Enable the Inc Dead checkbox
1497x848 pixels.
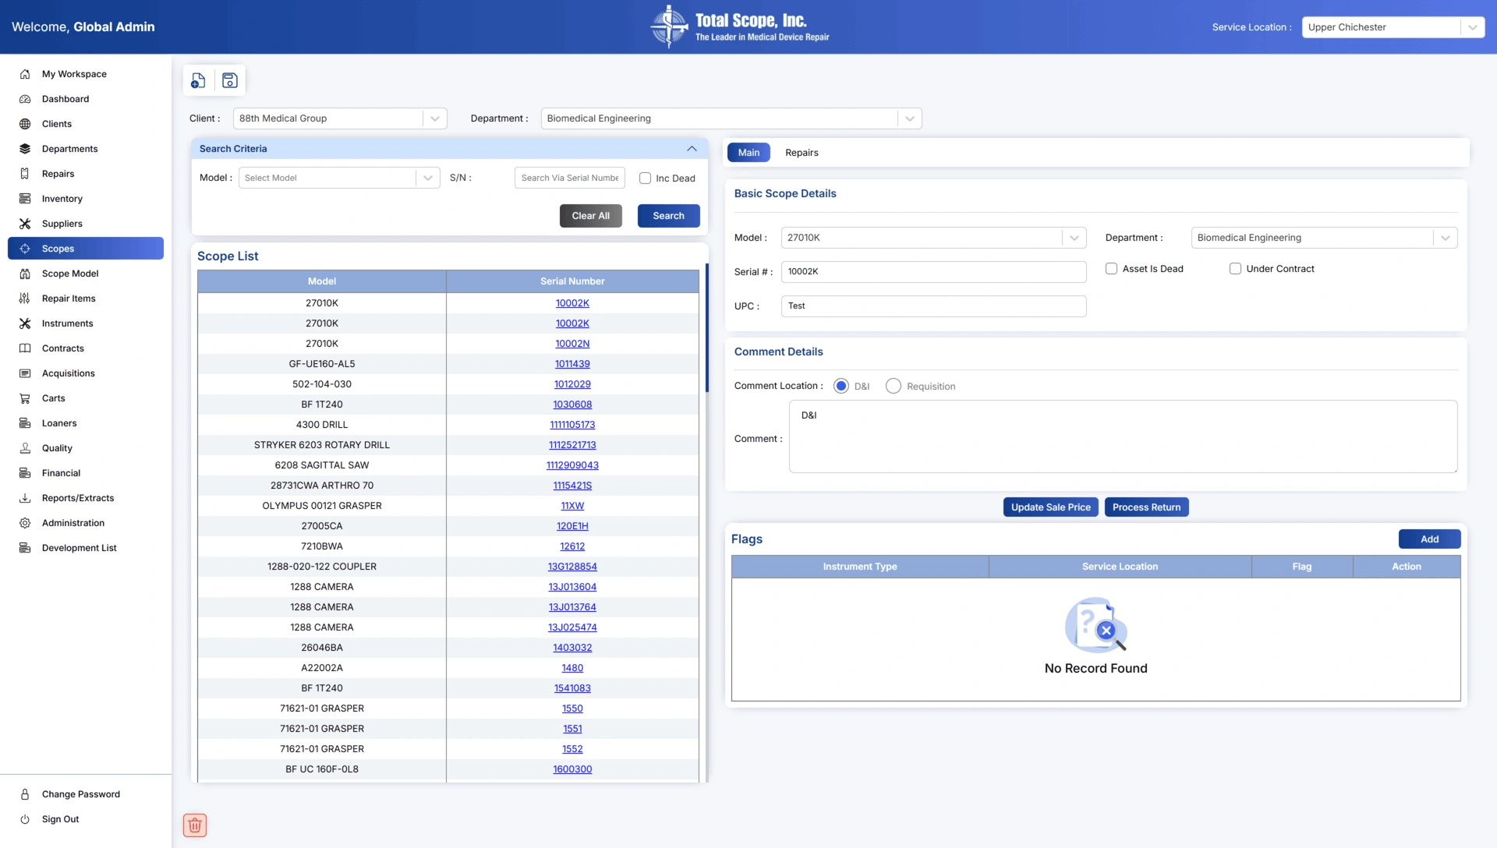click(x=645, y=178)
